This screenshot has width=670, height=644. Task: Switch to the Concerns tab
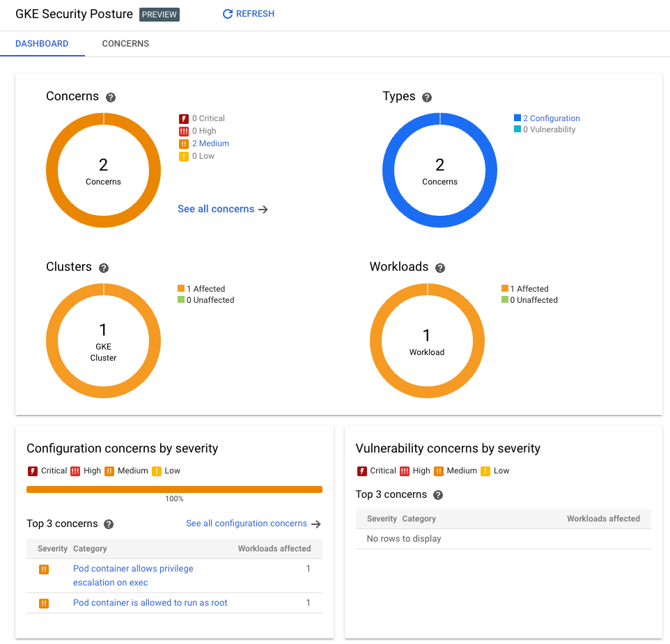[125, 44]
